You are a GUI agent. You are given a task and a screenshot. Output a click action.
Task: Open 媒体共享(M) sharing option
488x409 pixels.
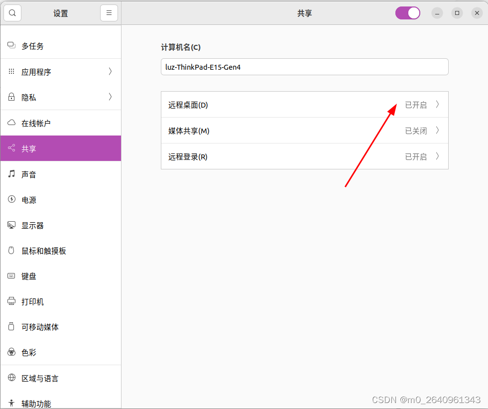[x=305, y=131]
